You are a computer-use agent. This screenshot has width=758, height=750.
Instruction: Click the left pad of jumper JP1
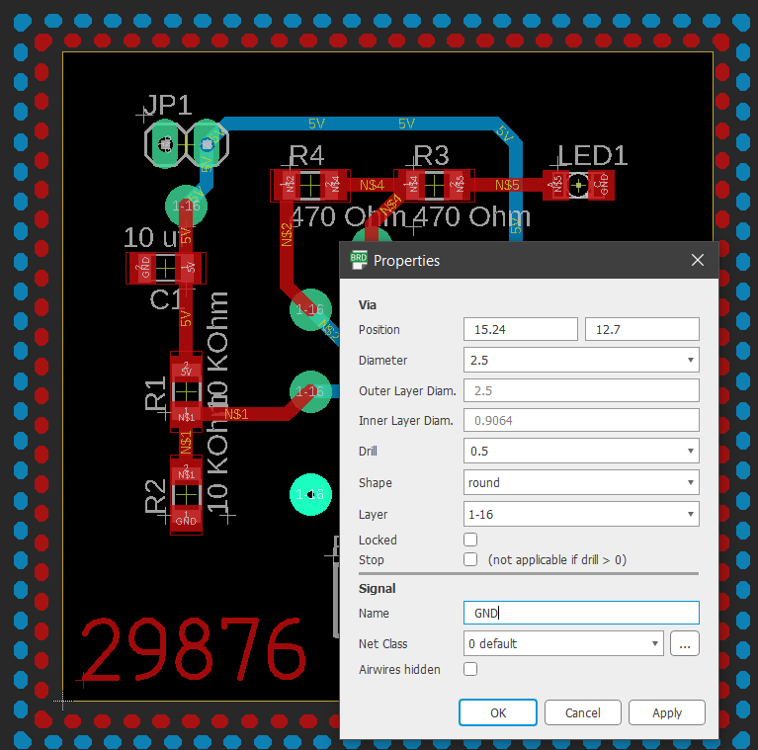tap(165, 145)
